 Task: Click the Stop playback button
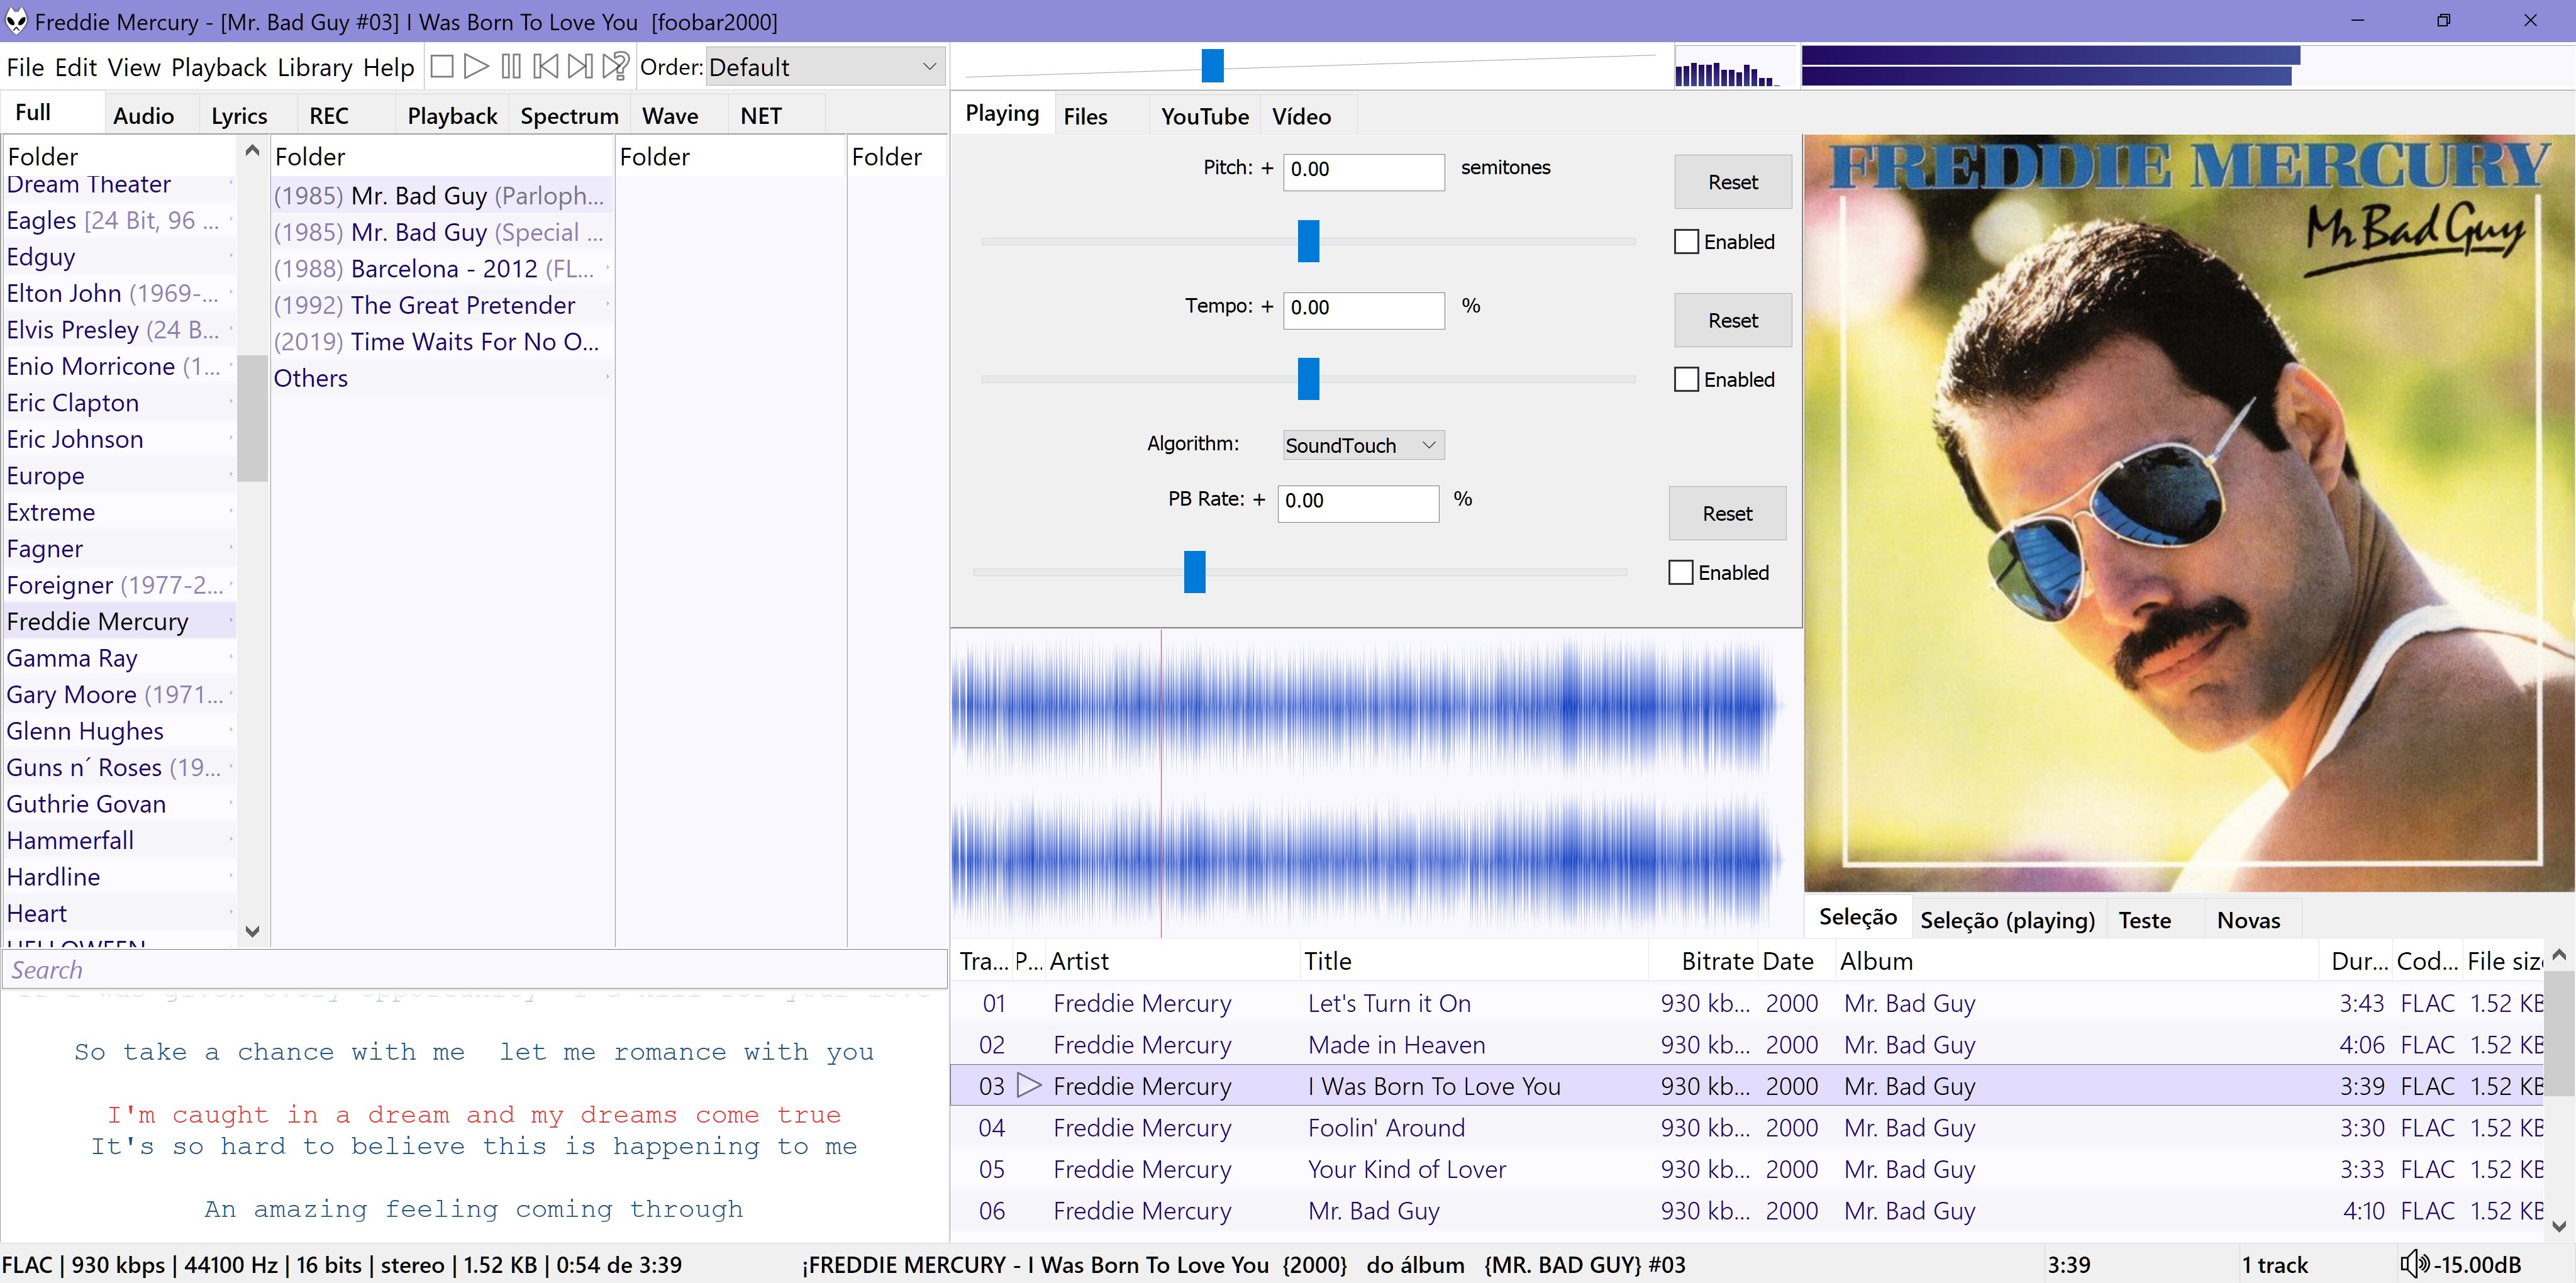pos(441,67)
